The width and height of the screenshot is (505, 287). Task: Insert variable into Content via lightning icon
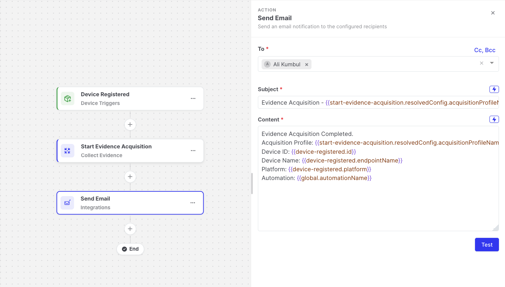coord(494,119)
